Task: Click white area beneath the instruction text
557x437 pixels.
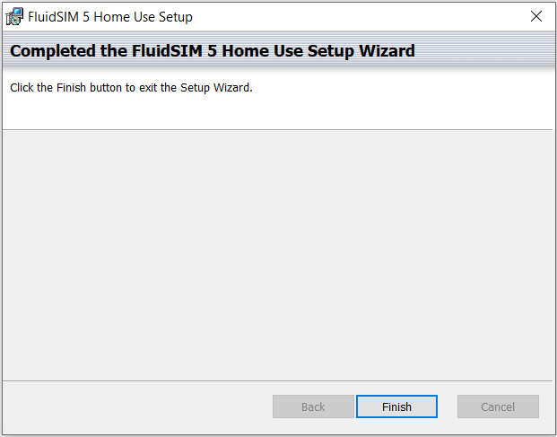Action: (277, 112)
